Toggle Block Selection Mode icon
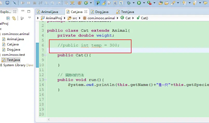Image resolution: width=209 pixels, height=123 pixels. coord(115,3)
